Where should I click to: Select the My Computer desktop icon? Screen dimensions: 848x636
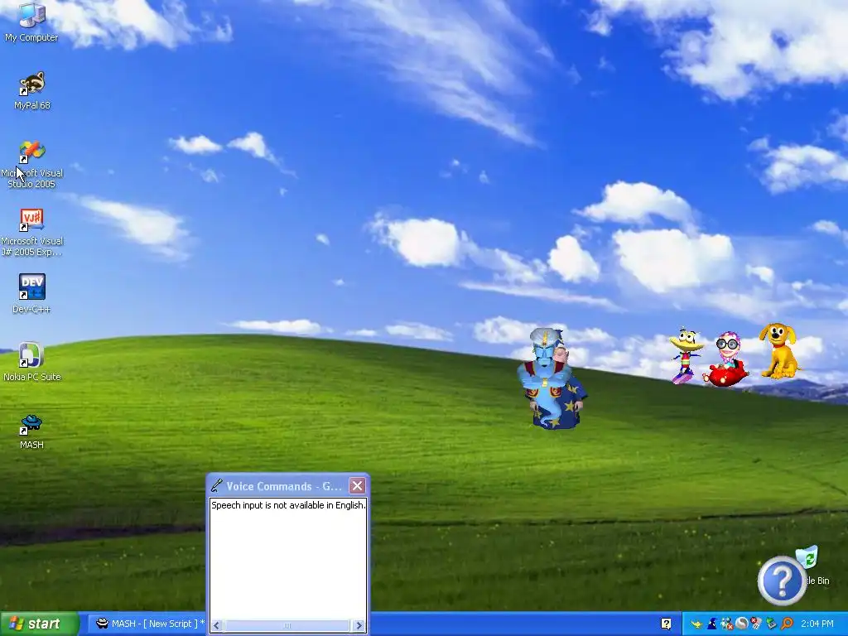[x=31, y=22]
